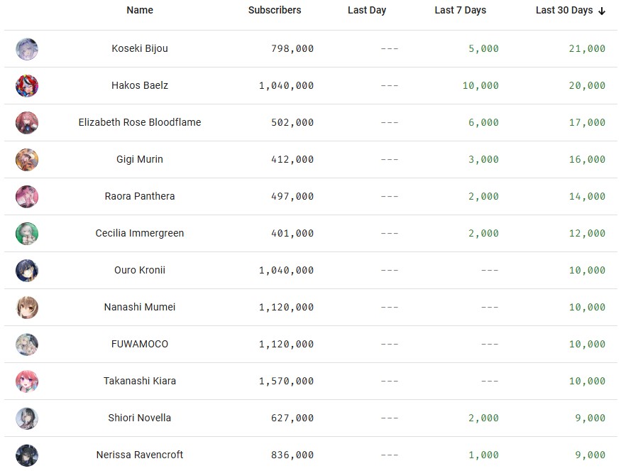Select Nerissa Ravencroft's avatar icon

click(27, 455)
